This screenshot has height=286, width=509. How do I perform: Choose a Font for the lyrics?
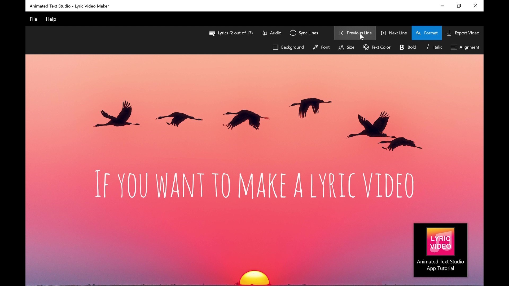321,47
